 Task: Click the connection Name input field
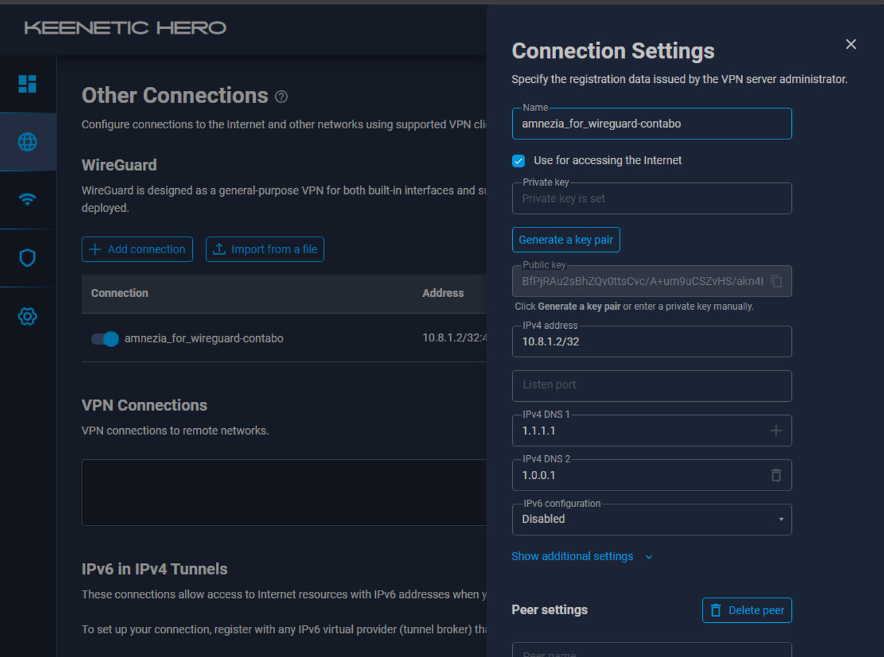(x=651, y=124)
